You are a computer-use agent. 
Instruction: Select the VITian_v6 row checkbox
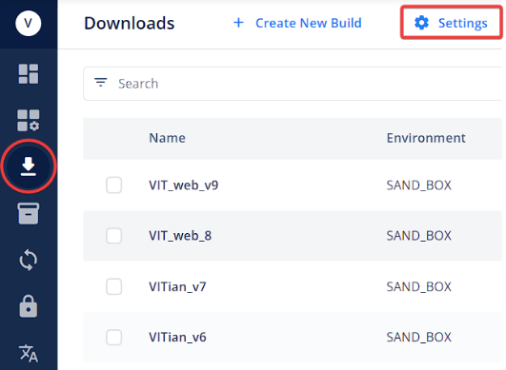(x=114, y=337)
